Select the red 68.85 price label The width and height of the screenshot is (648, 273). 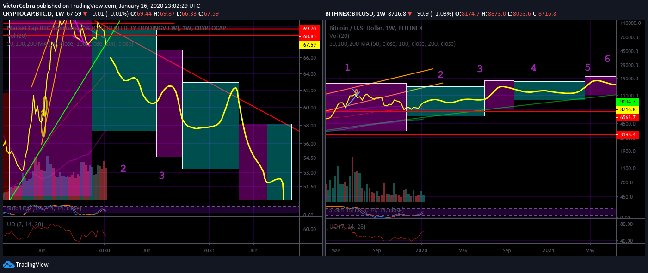coord(309,36)
